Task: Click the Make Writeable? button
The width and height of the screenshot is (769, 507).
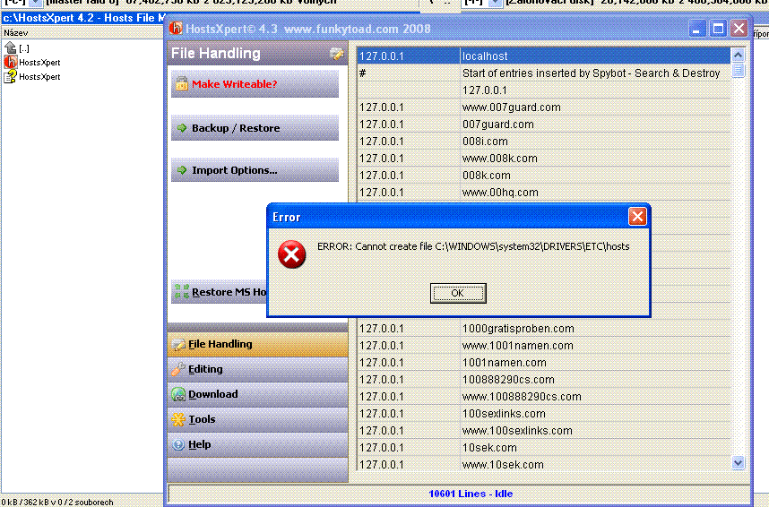Action: pos(255,84)
